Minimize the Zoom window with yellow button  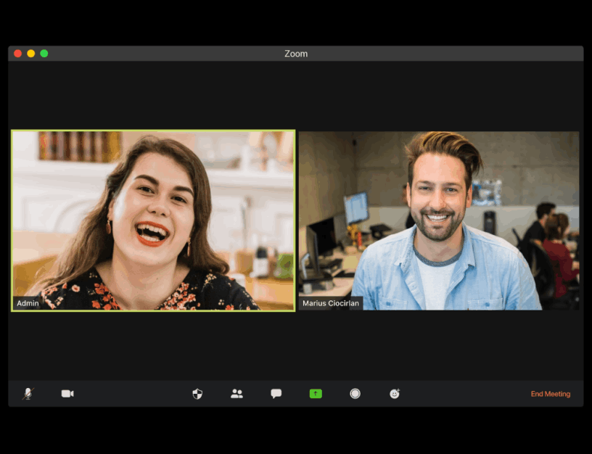tap(31, 54)
